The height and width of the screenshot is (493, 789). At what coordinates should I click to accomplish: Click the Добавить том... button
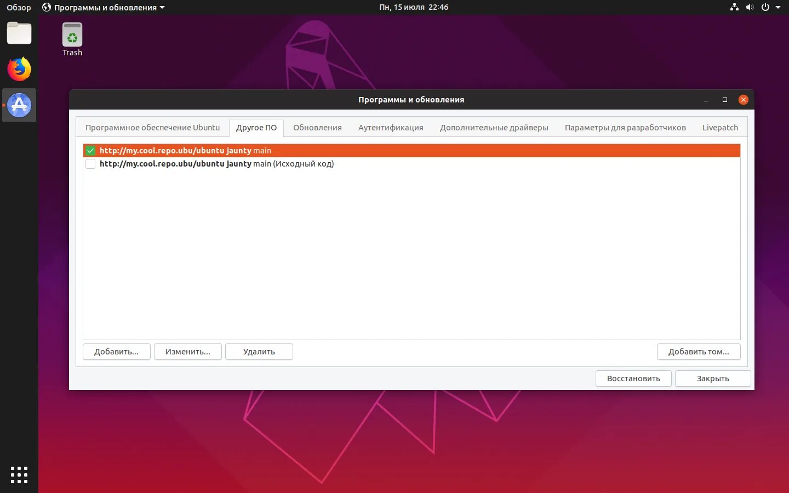click(x=699, y=352)
